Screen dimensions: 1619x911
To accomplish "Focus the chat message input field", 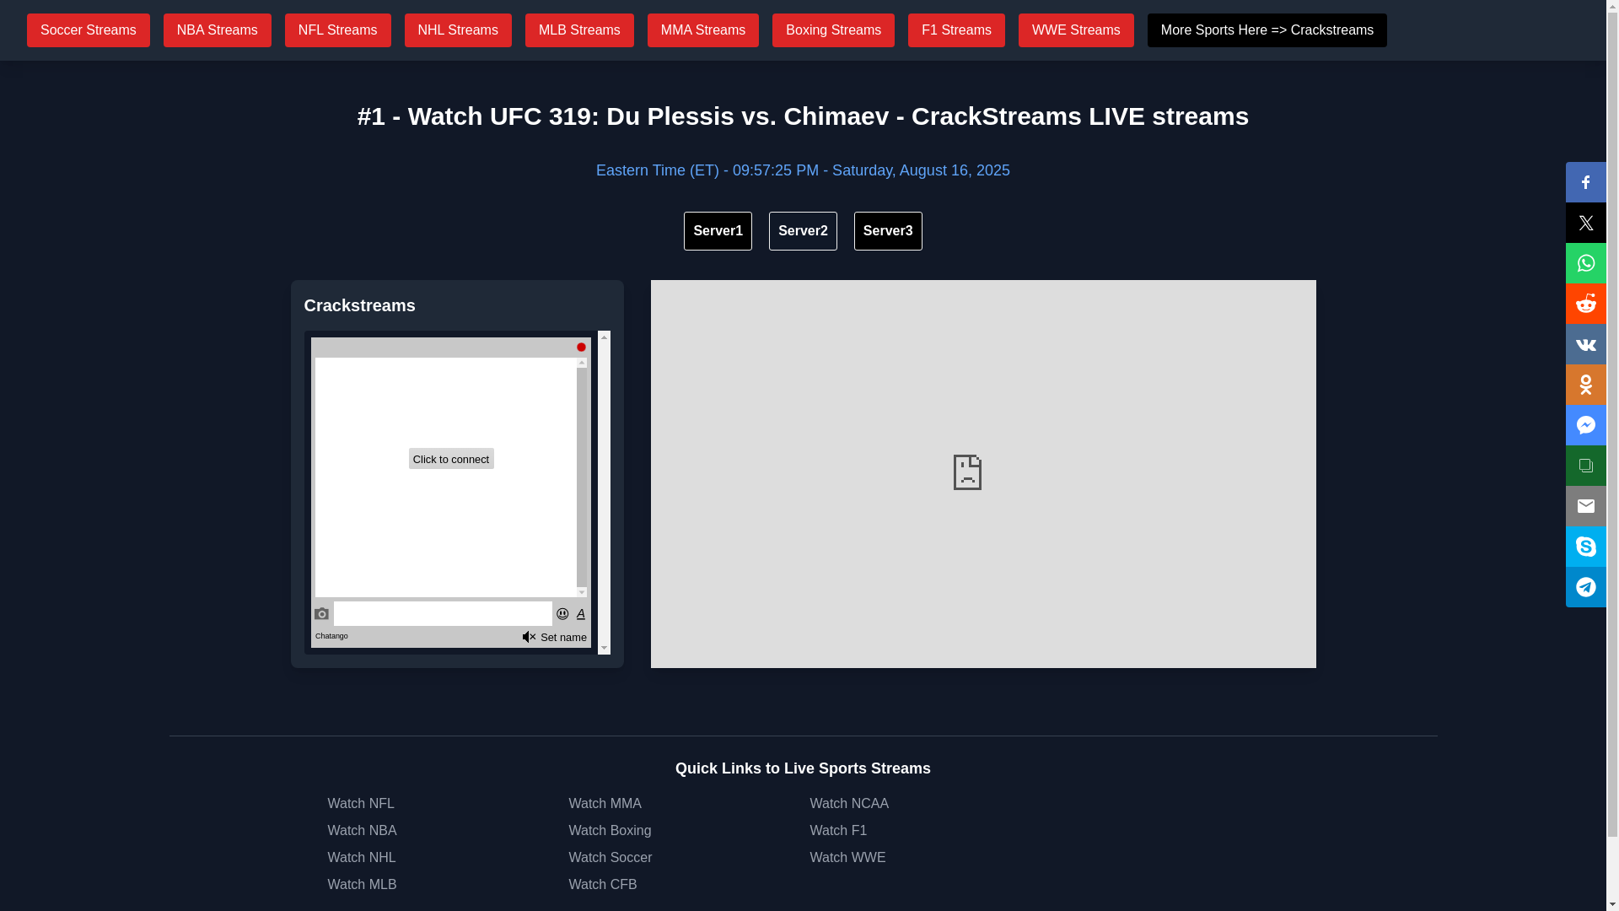I will pyautogui.click(x=443, y=613).
